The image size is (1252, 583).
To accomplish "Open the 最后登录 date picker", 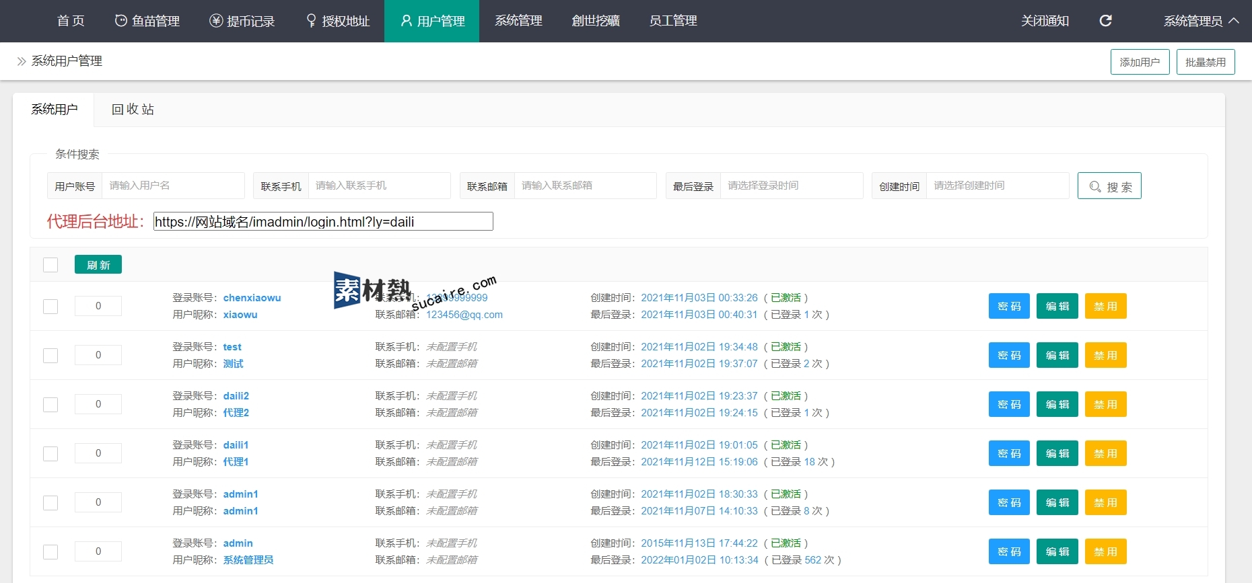I will pos(791,186).
